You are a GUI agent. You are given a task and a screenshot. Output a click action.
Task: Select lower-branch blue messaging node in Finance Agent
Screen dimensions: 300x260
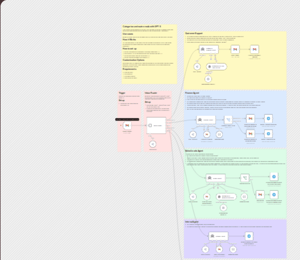coord(268,134)
